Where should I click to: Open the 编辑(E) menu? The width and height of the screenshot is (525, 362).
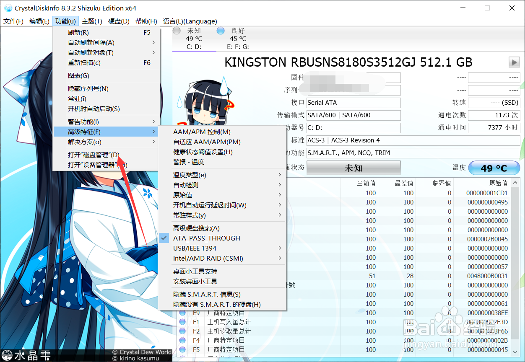coord(39,21)
